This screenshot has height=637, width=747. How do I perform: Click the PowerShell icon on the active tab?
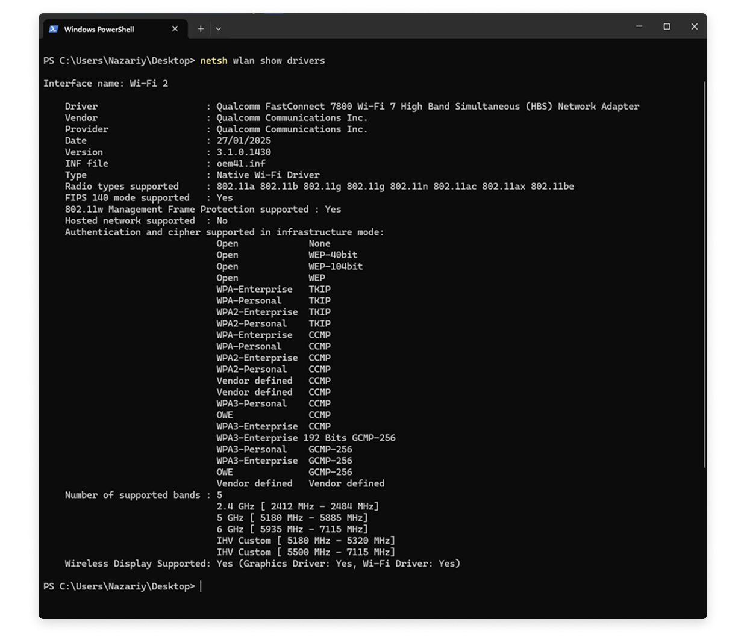click(x=54, y=28)
